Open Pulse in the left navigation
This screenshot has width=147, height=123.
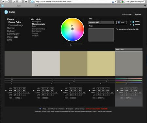click(10, 37)
